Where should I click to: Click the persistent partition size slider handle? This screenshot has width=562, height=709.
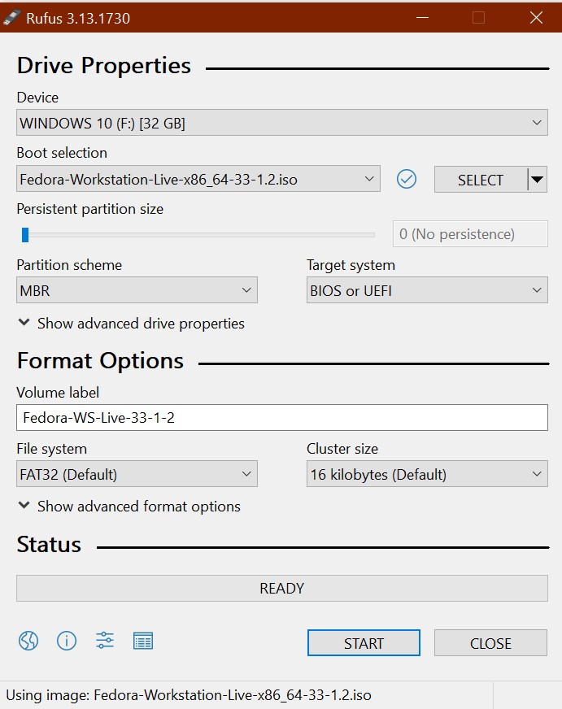pos(25,235)
